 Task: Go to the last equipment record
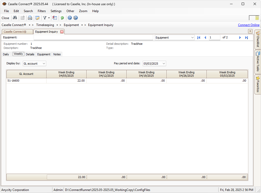point(247,38)
